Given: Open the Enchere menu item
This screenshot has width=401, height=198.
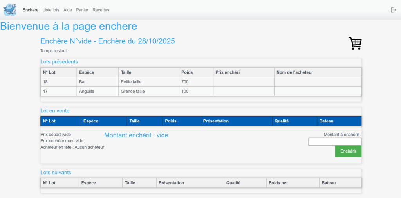Looking at the screenshot, I should coord(31,10).
